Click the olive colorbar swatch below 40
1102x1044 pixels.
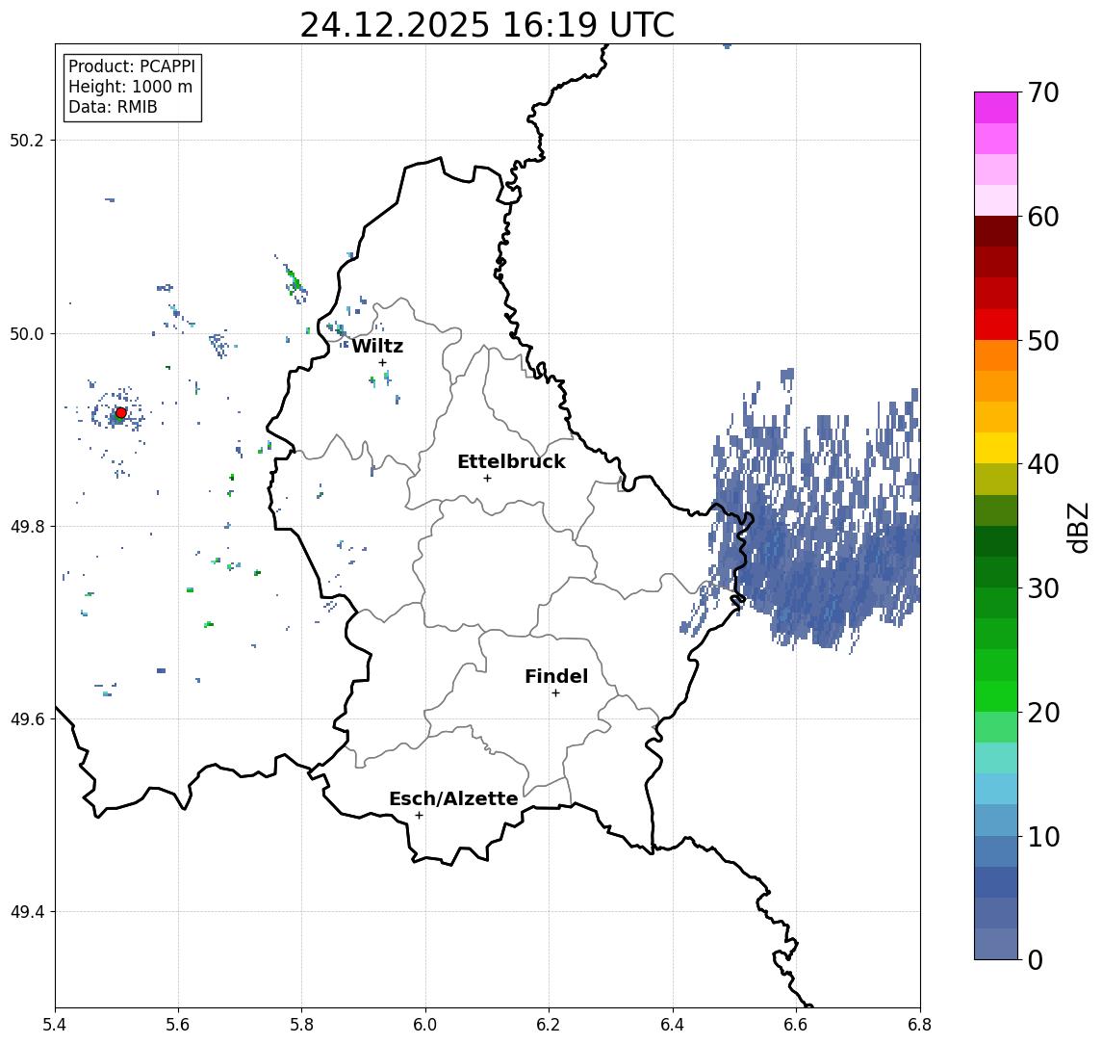(996, 479)
